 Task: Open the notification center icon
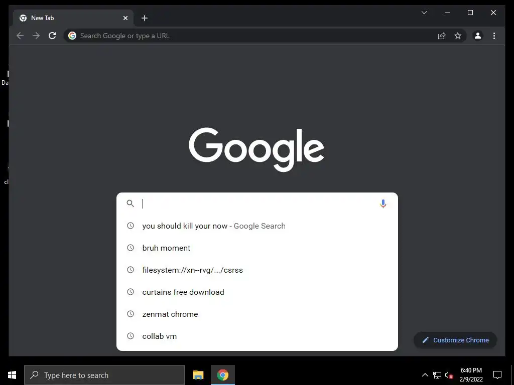497,375
